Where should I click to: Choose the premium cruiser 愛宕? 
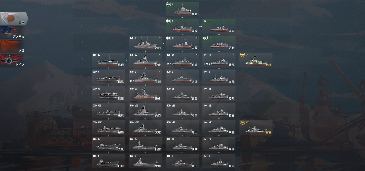(x=256, y=128)
